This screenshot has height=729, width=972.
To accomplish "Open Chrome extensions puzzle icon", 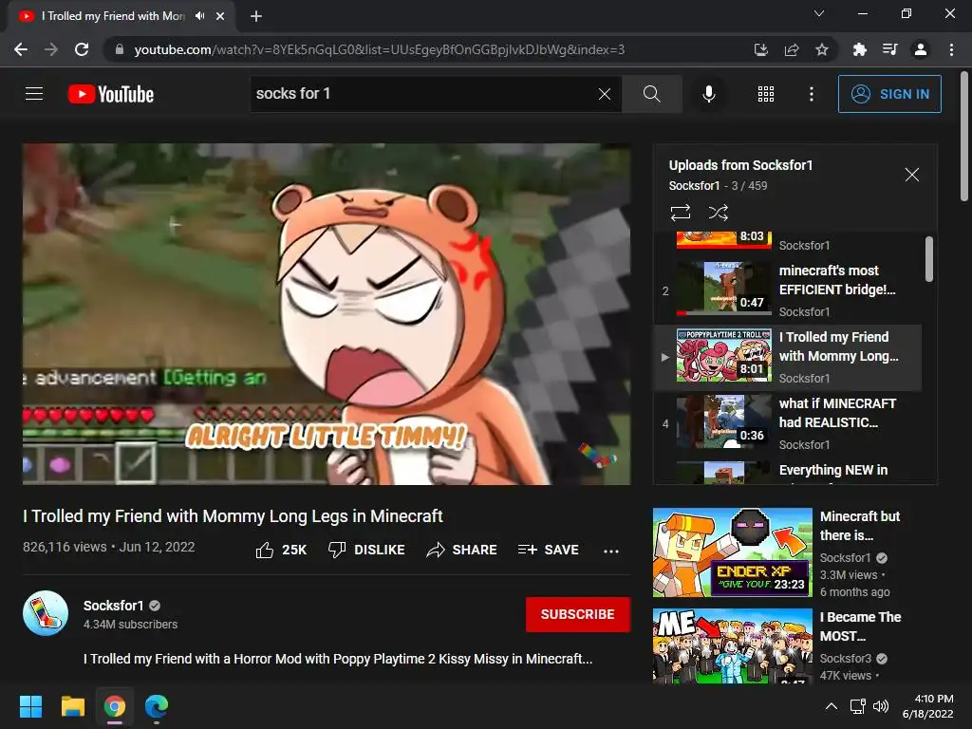I will [859, 49].
